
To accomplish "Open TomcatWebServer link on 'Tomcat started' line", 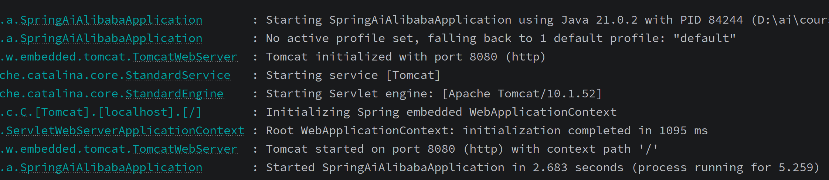I will click(185, 149).
